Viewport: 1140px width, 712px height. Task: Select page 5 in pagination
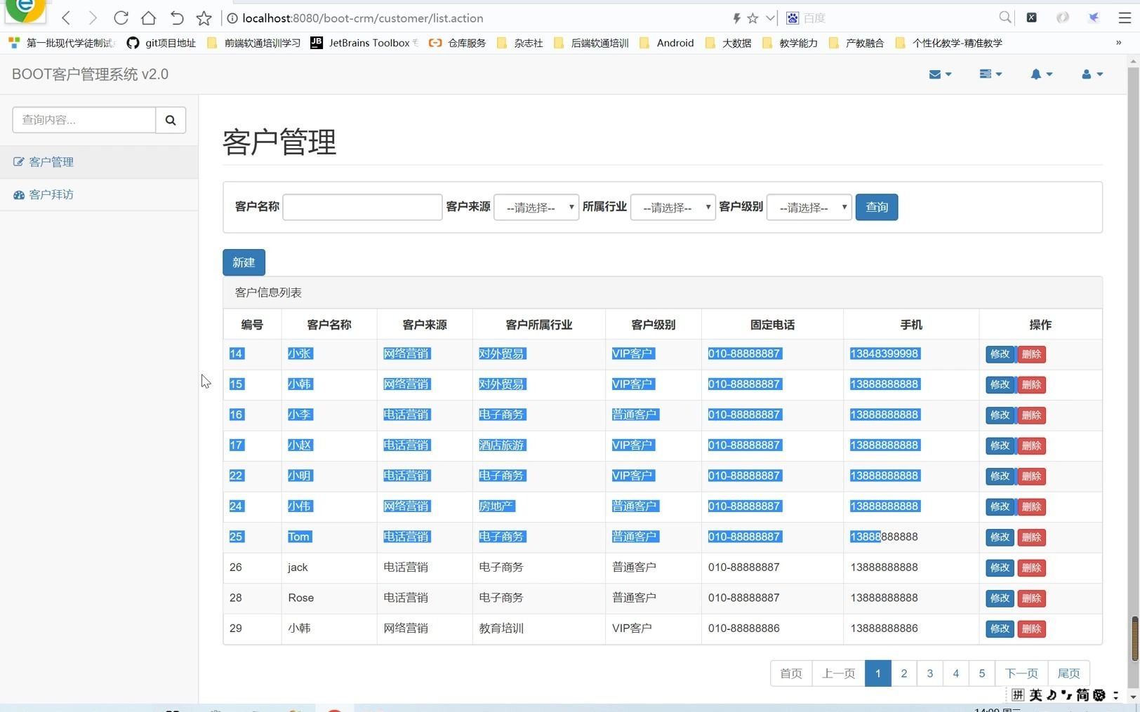(982, 673)
